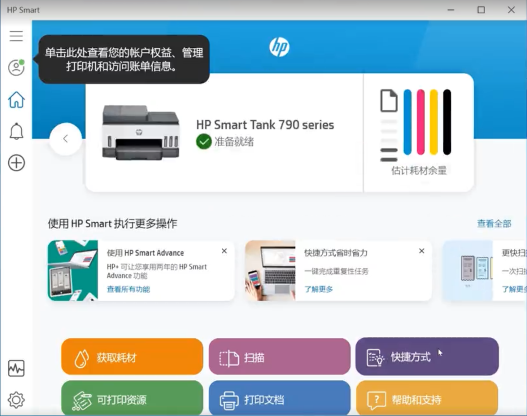Open the hamburger navigation menu
Viewport: 527px width, 416px height.
click(16, 36)
